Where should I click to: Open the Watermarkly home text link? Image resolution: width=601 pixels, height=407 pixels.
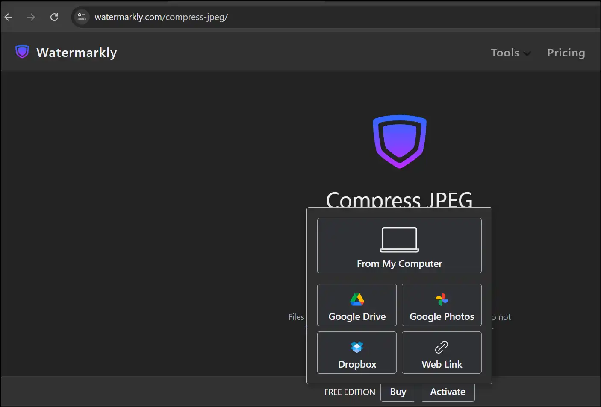tap(77, 53)
